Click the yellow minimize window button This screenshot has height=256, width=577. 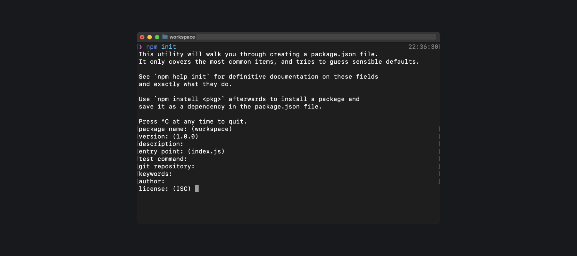149,37
